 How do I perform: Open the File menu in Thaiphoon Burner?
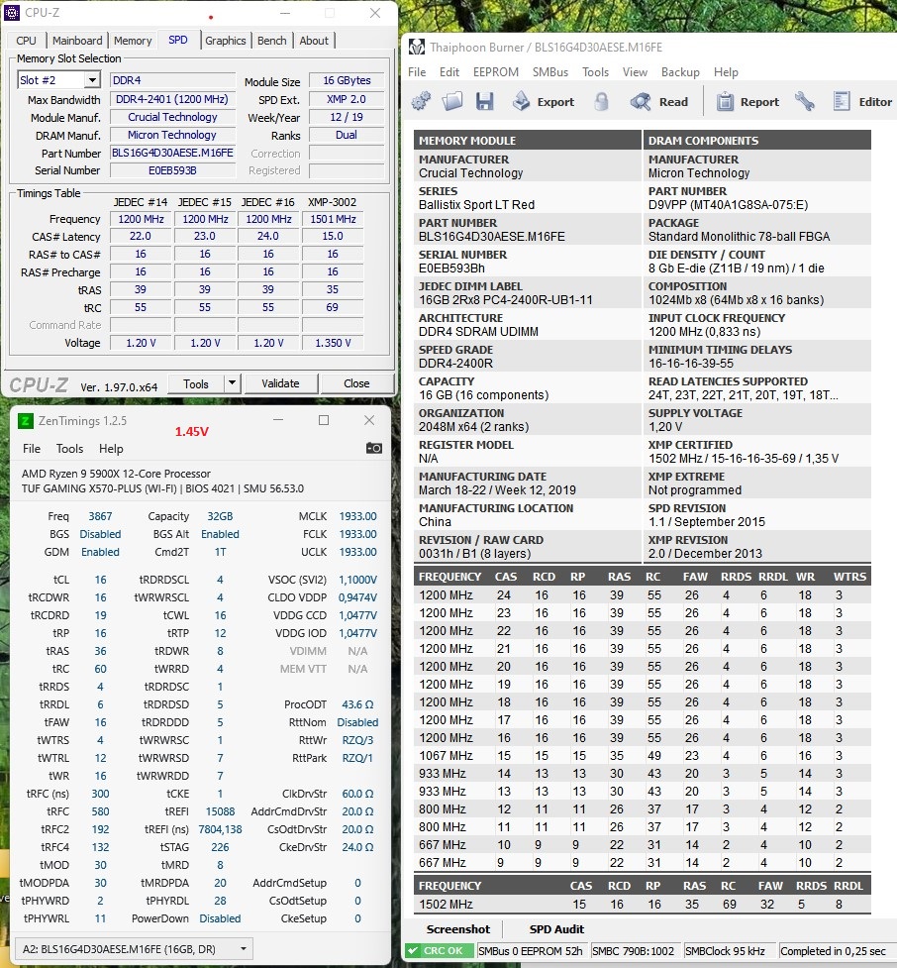(x=417, y=72)
